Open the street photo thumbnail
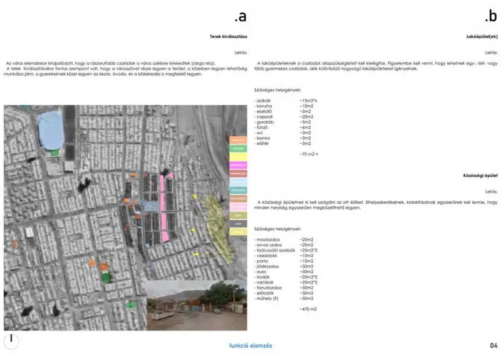Viewport: 501px width, 354px height. click(x=197, y=306)
